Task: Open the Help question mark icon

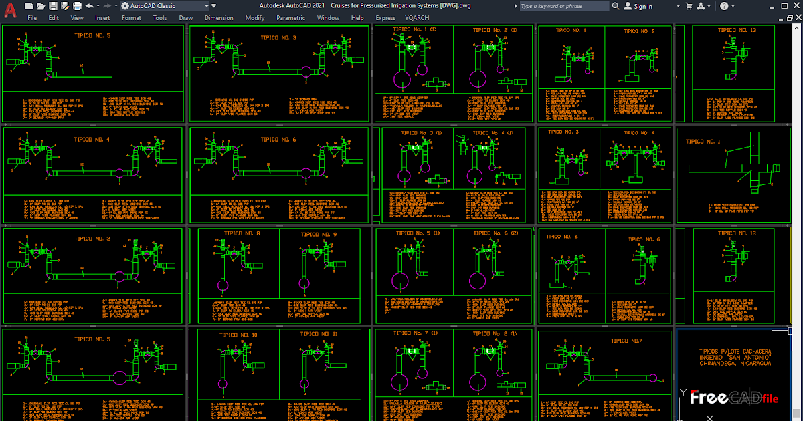Action: point(724,6)
